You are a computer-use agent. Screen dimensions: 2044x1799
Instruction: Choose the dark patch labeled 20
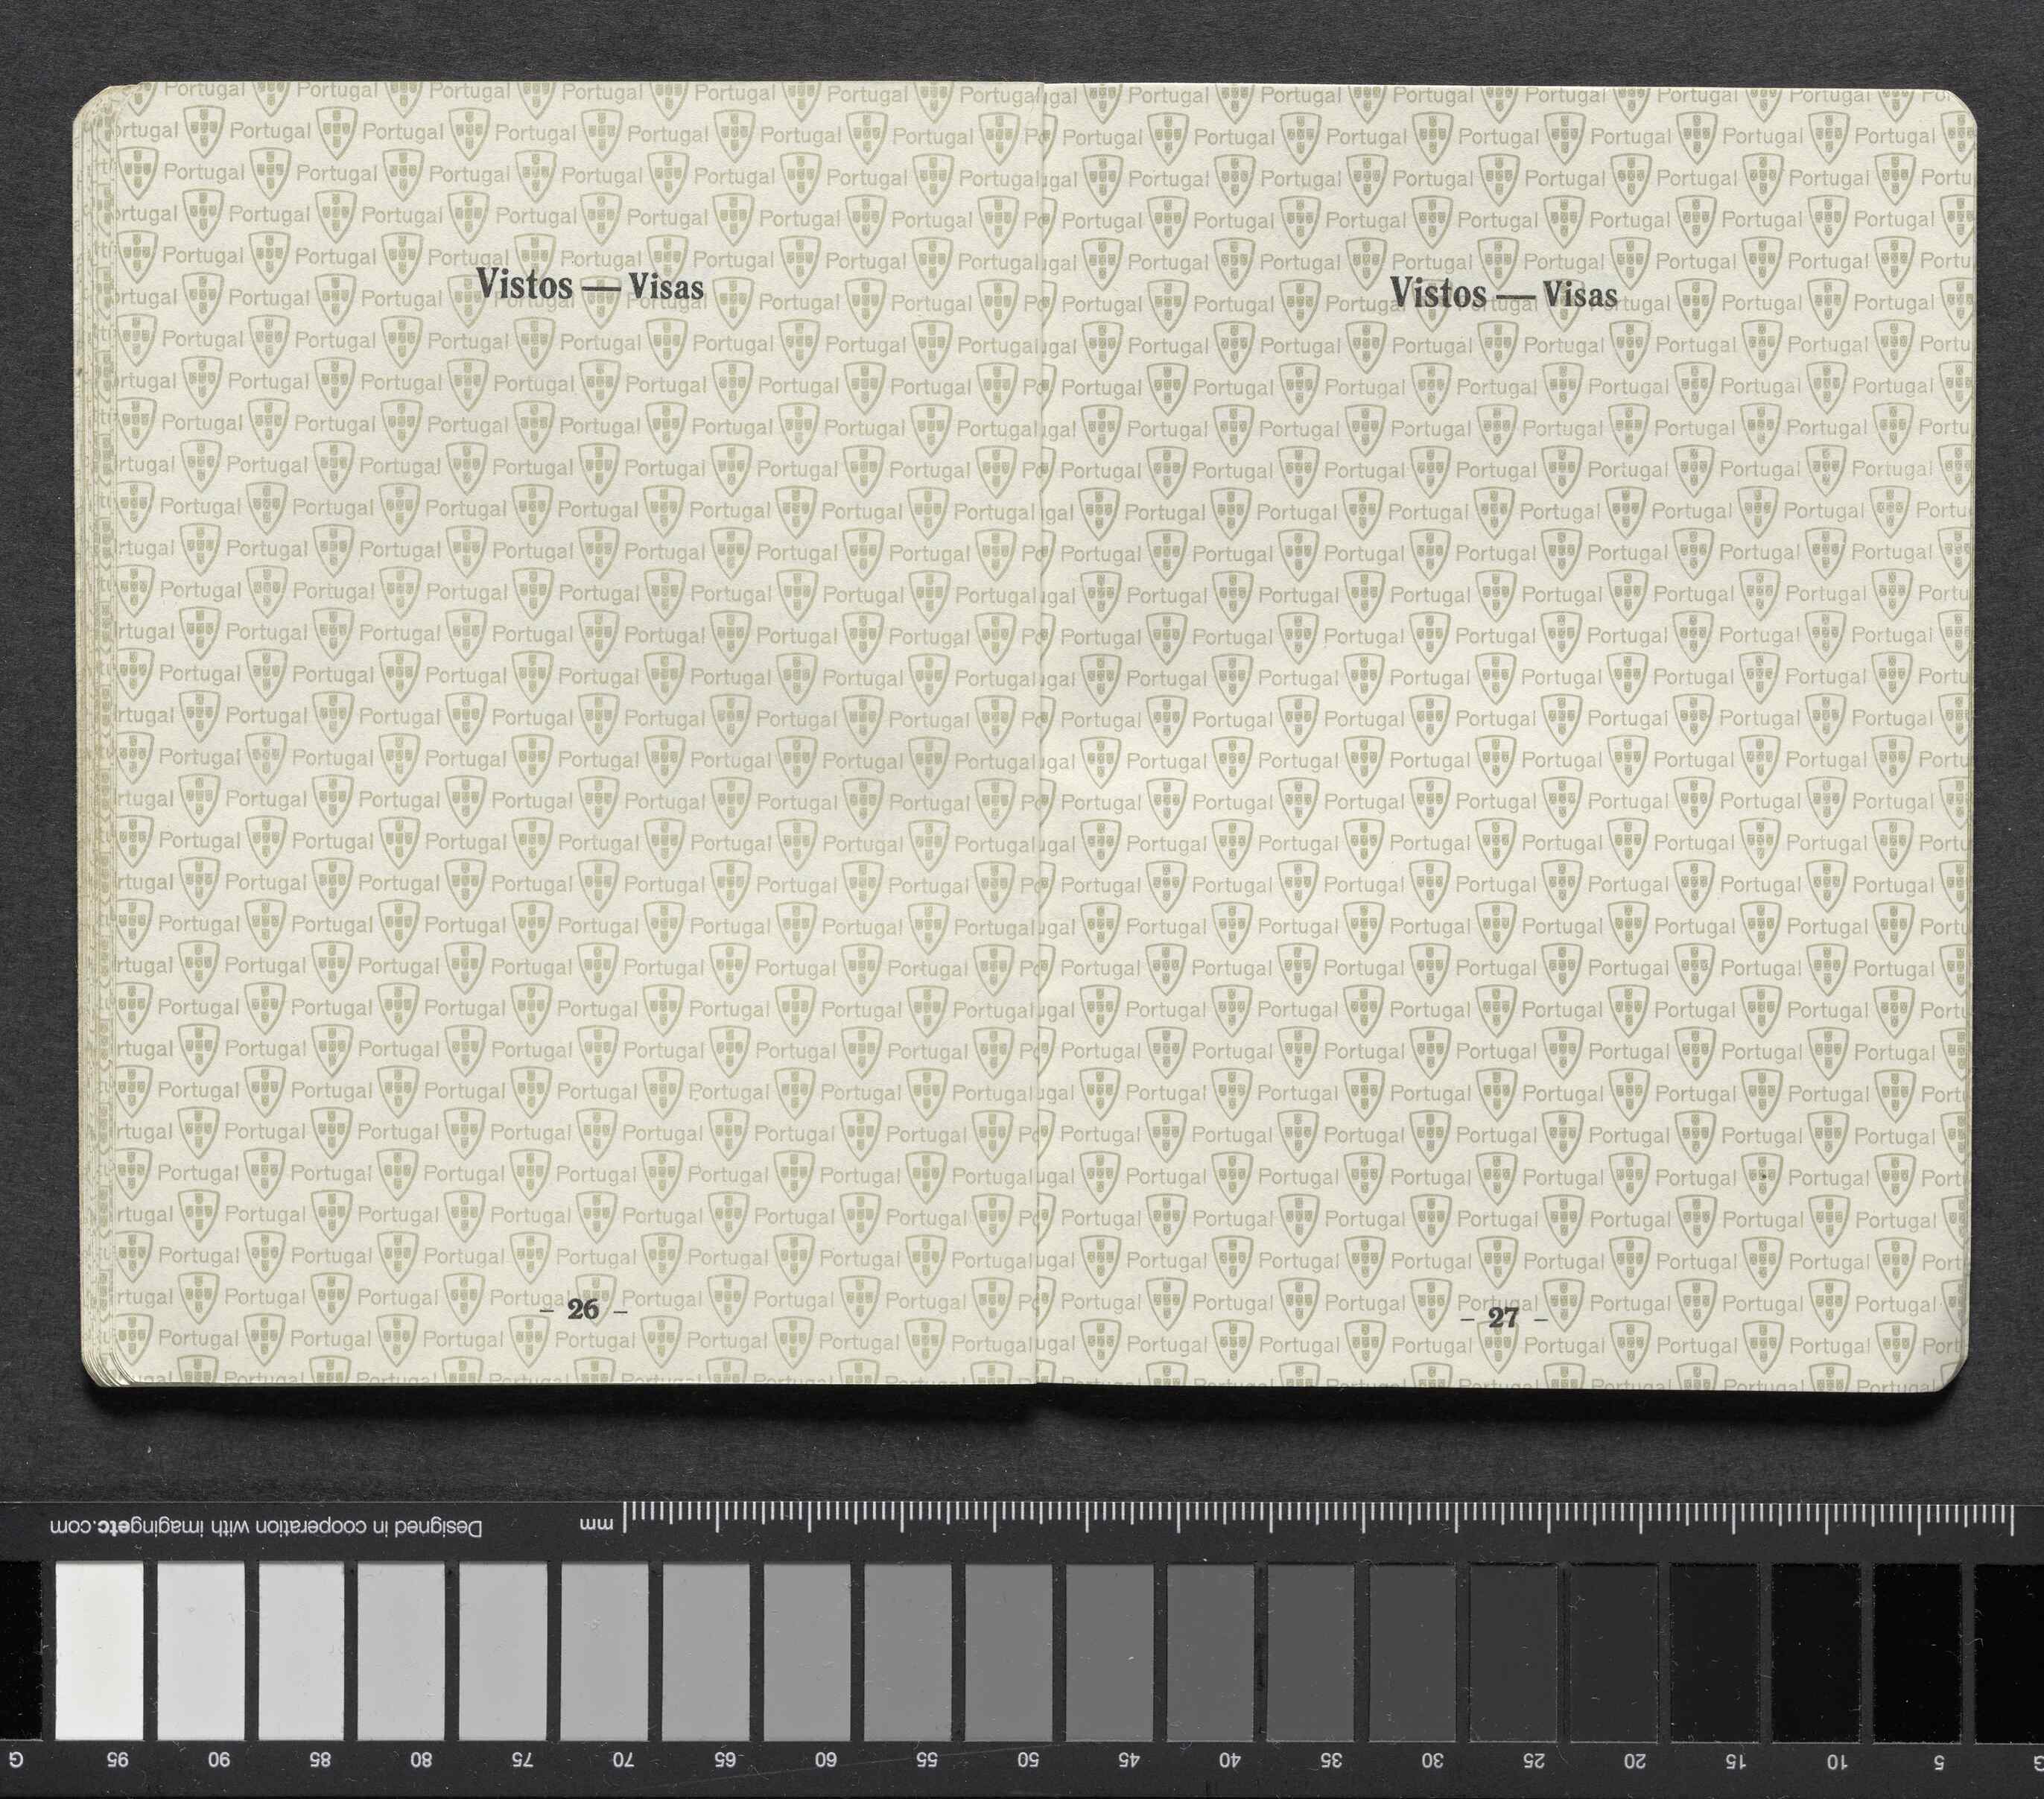click(x=1614, y=1652)
